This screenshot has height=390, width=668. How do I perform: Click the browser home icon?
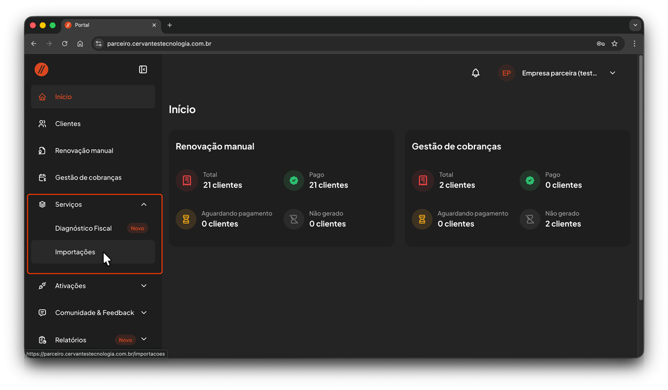pyautogui.click(x=80, y=44)
